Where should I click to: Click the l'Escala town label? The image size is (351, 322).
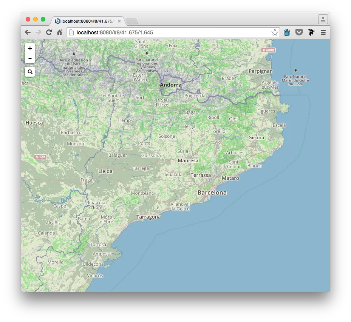[x=278, y=125]
